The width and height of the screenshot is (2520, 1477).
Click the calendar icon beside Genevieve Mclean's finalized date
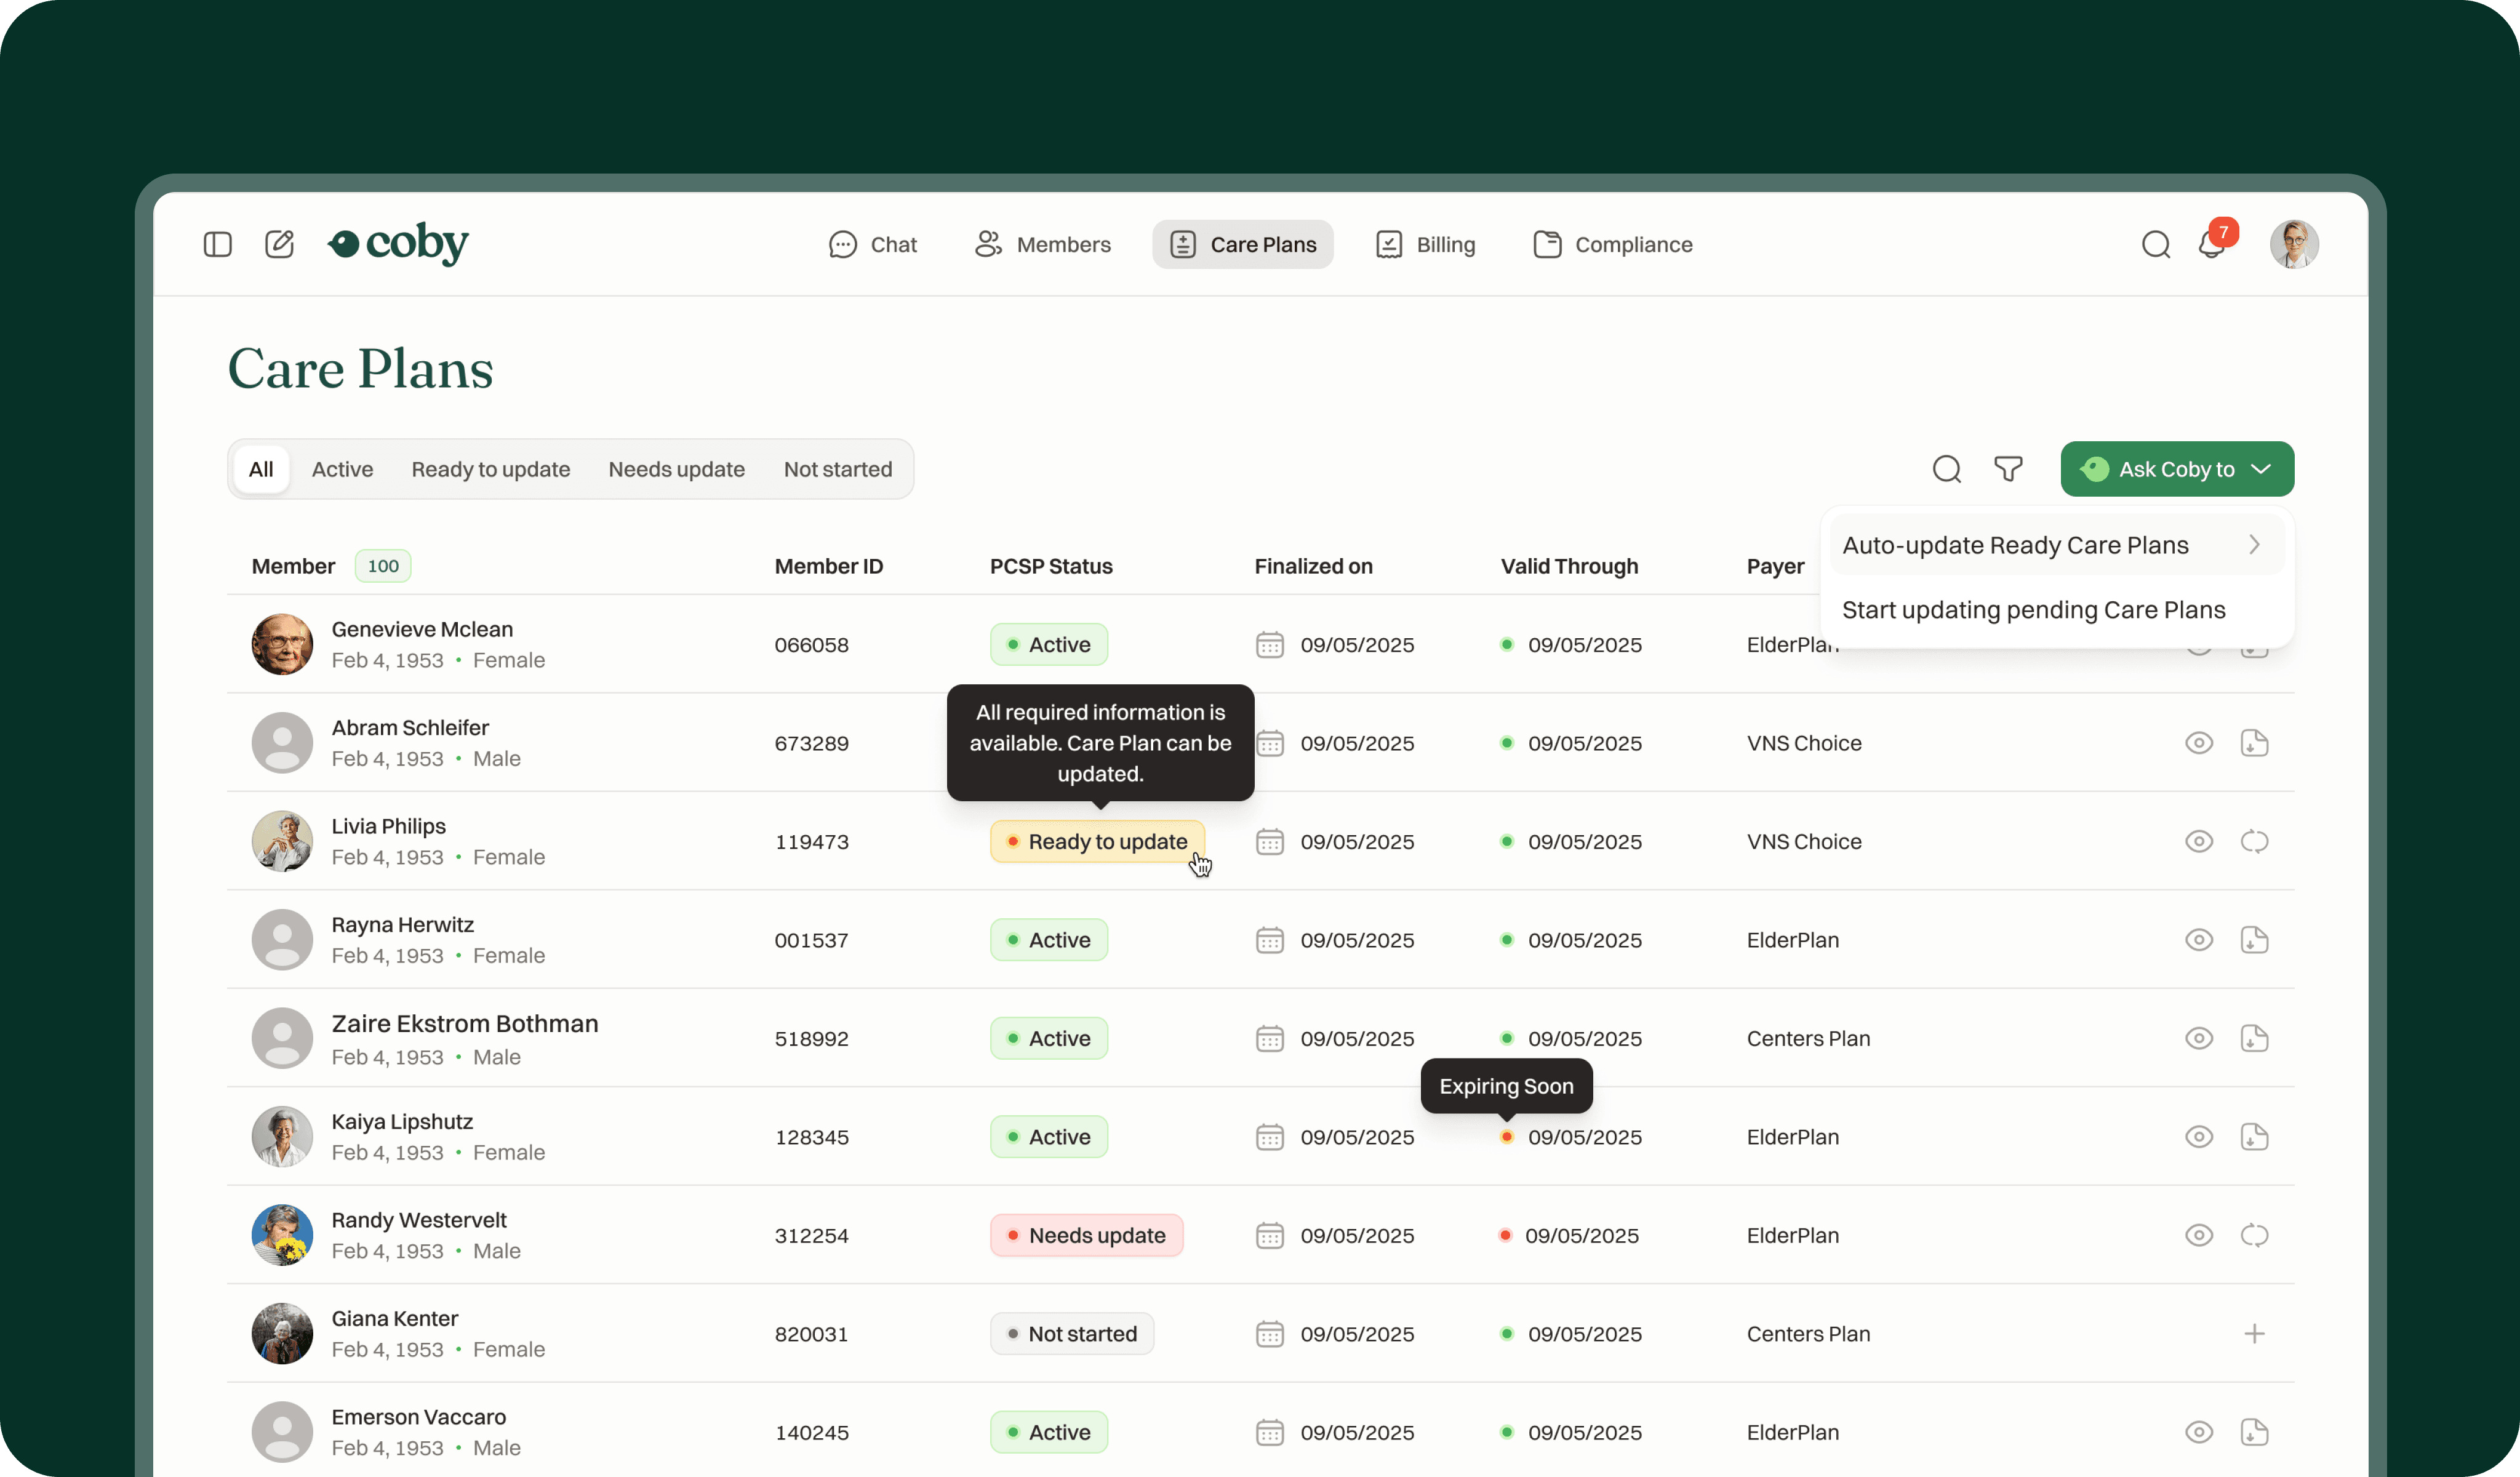[x=1270, y=645]
